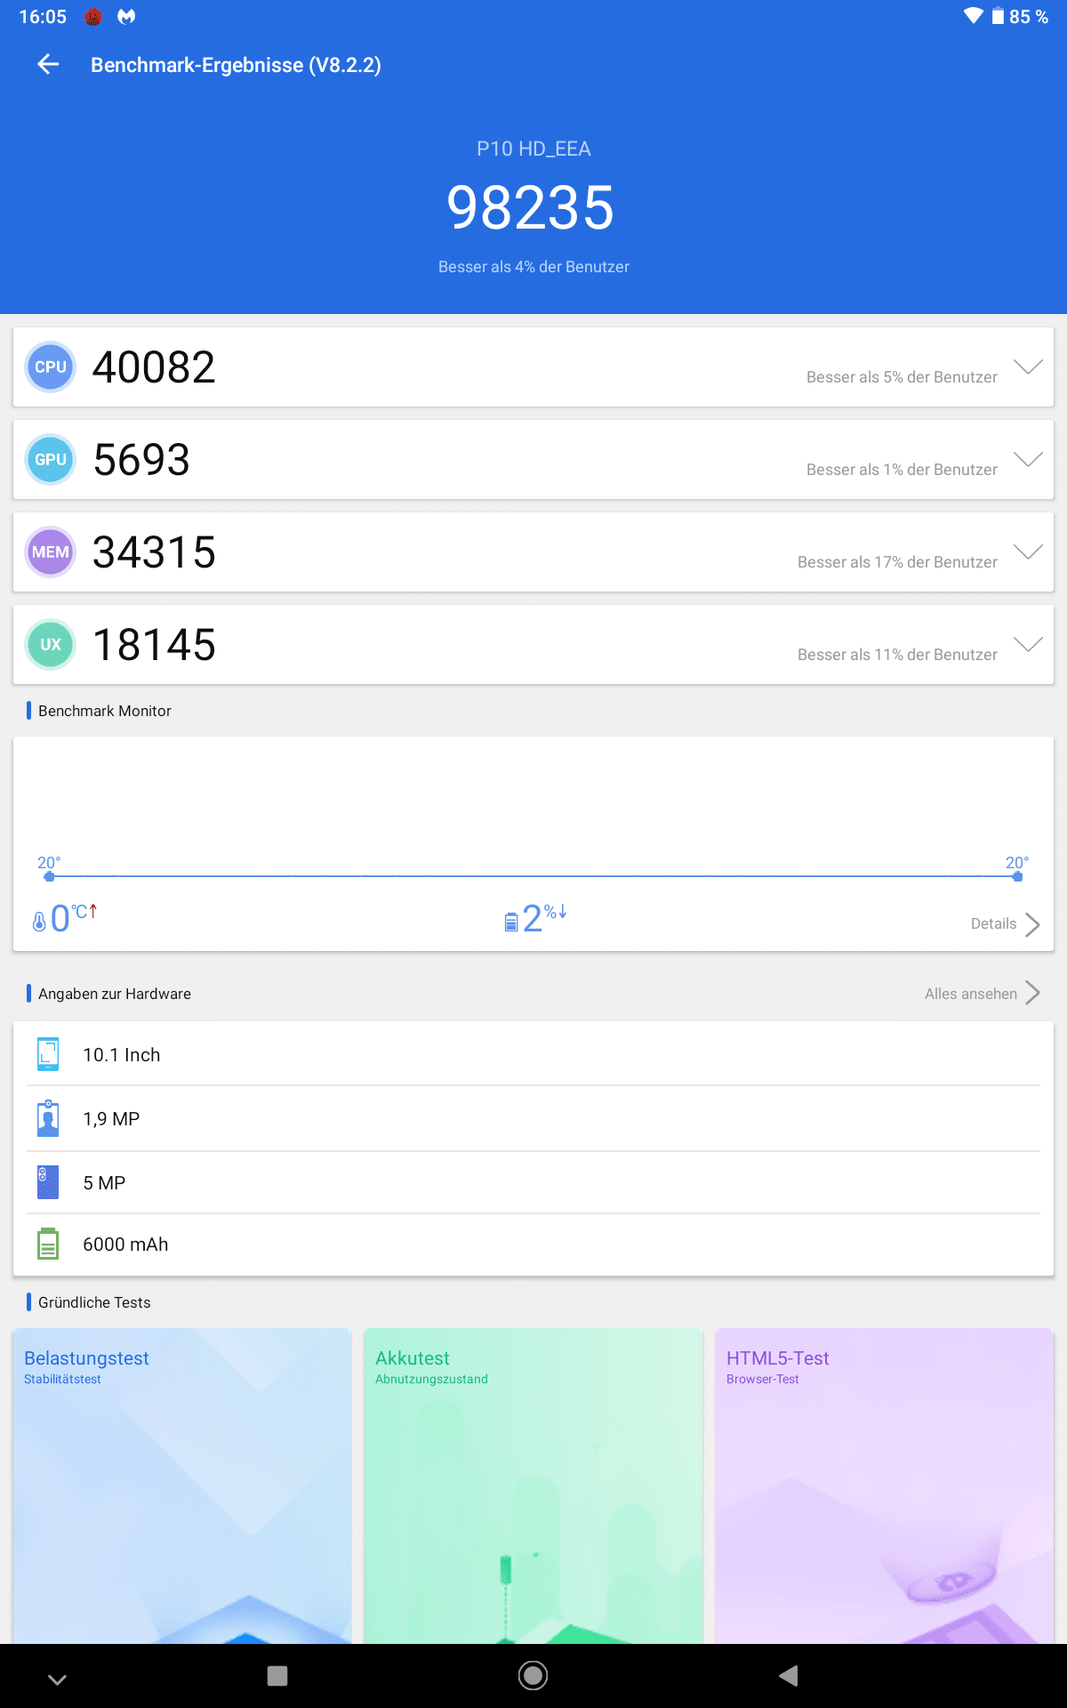Tap Besser als 5% der Benutzer text
The height and width of the screenshot is (1708, 1067).
[x=902, y=377]
